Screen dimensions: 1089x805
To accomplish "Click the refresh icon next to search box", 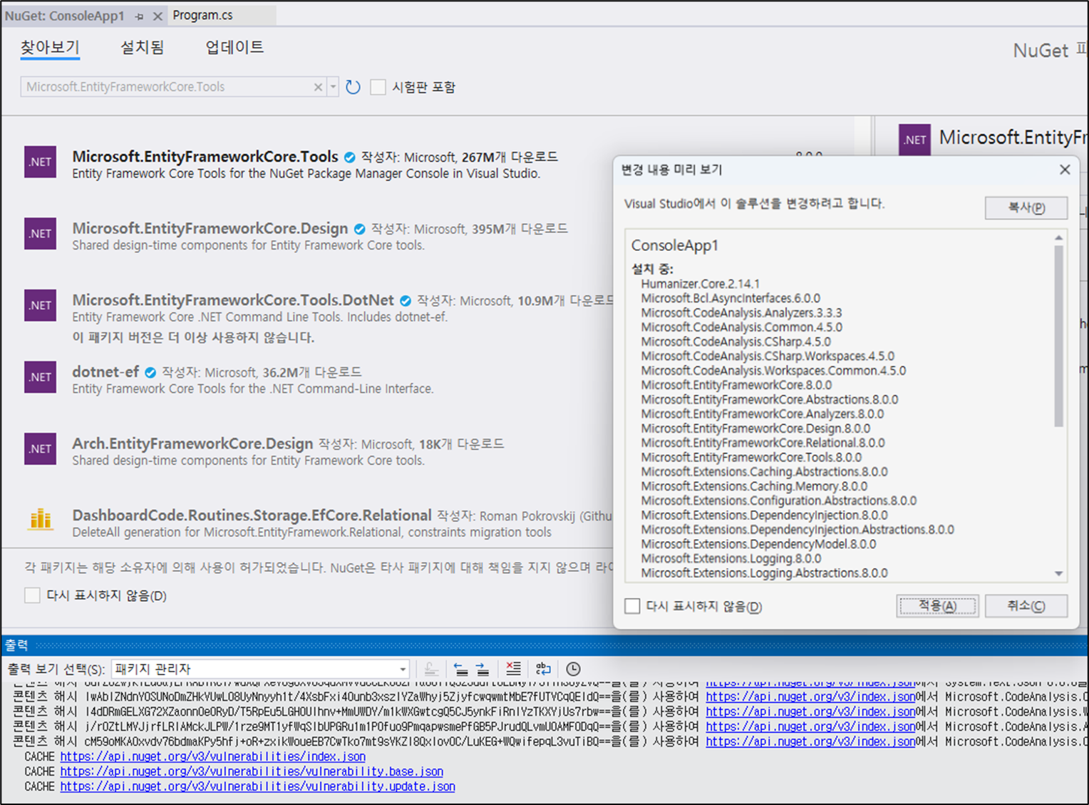I will (x=353, y=87).
